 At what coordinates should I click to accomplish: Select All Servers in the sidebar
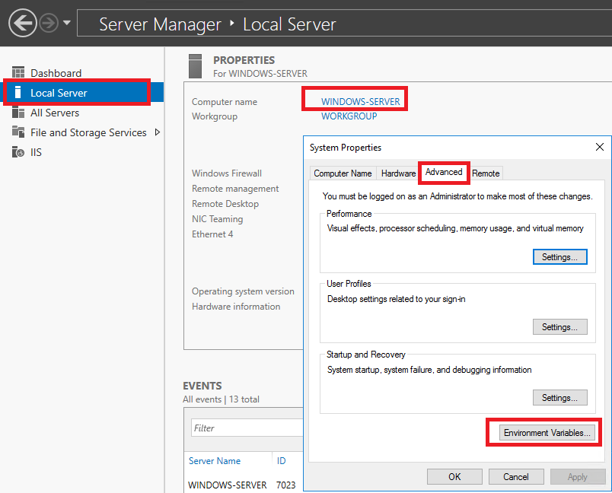click(55, 113)
